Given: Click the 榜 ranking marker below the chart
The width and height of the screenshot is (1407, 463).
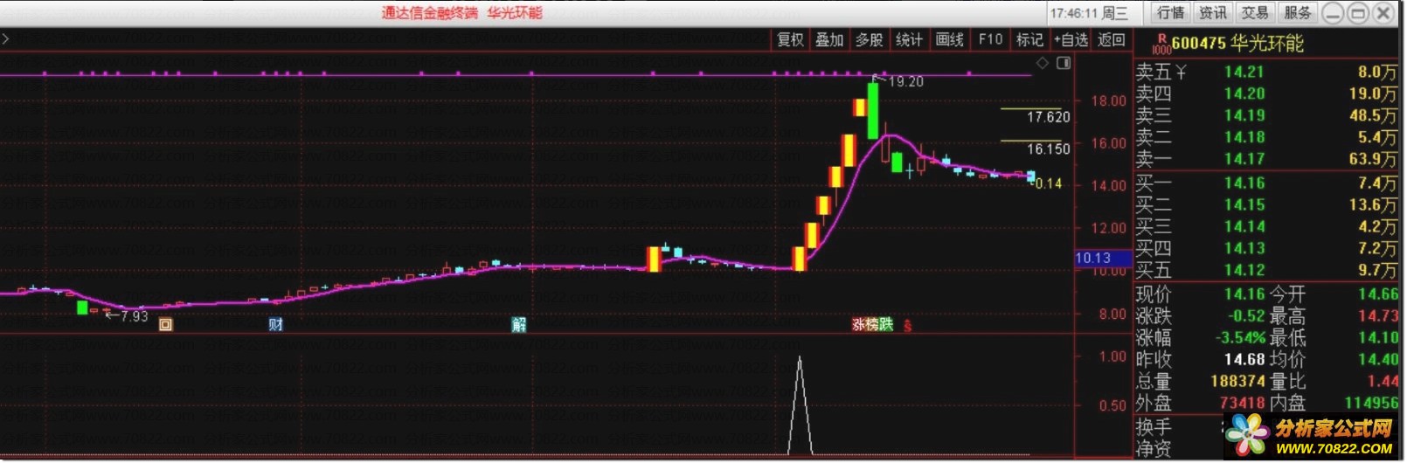Looking at the screenshot, I should pos(872,325).
